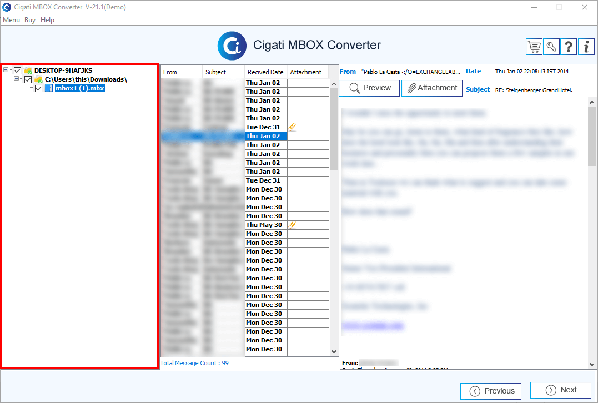Uncheck the mbox1 (1).mbx checkbox

click(38, 88)
